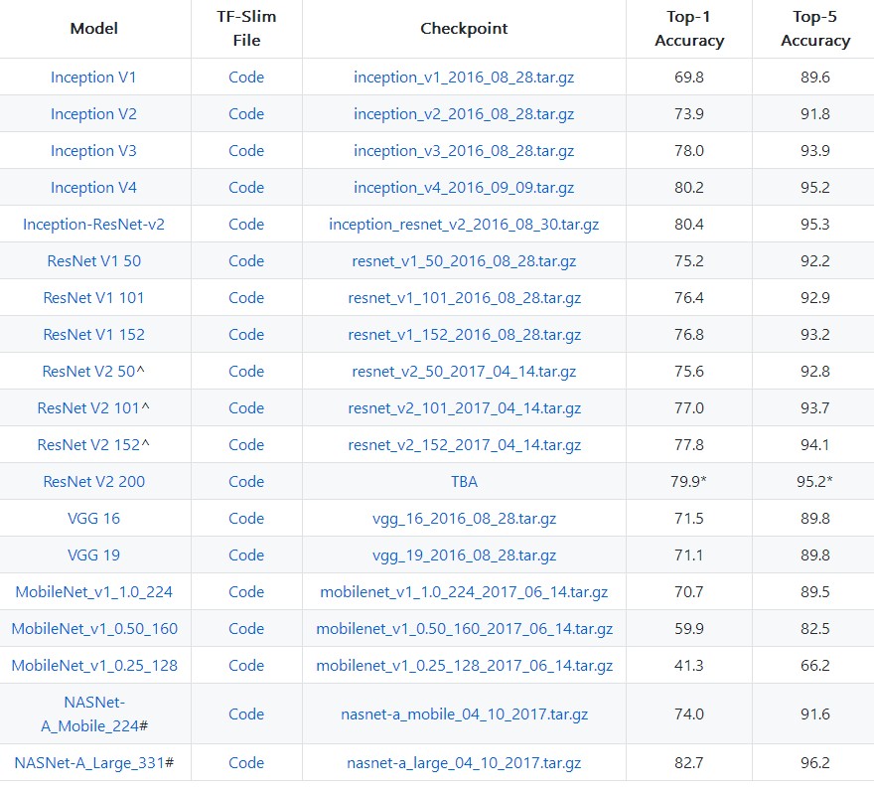
Task: Open the MobileNet_v1_0.50_160 model link
Action: (94, 629)
